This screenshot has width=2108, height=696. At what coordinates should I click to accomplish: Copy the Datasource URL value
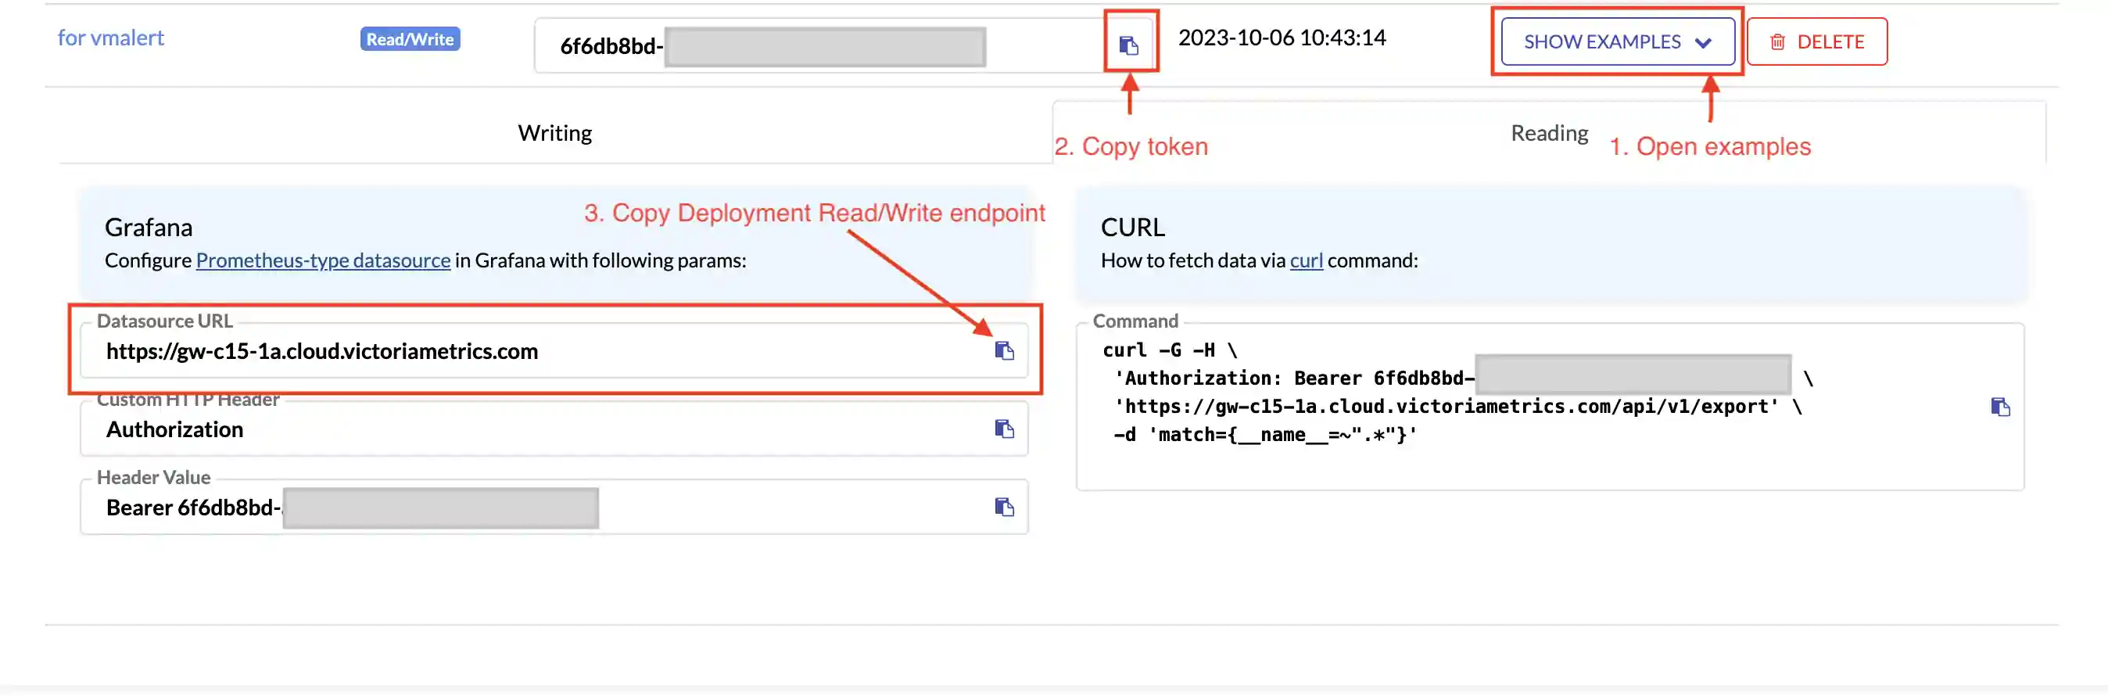coord(1004,351)
